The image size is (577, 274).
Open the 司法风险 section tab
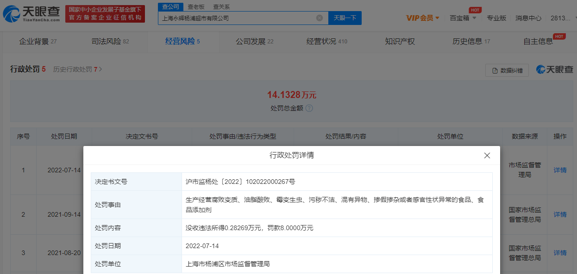pos(110,42)
